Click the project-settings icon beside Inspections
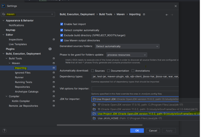201x137 pixels. point(54,39)
